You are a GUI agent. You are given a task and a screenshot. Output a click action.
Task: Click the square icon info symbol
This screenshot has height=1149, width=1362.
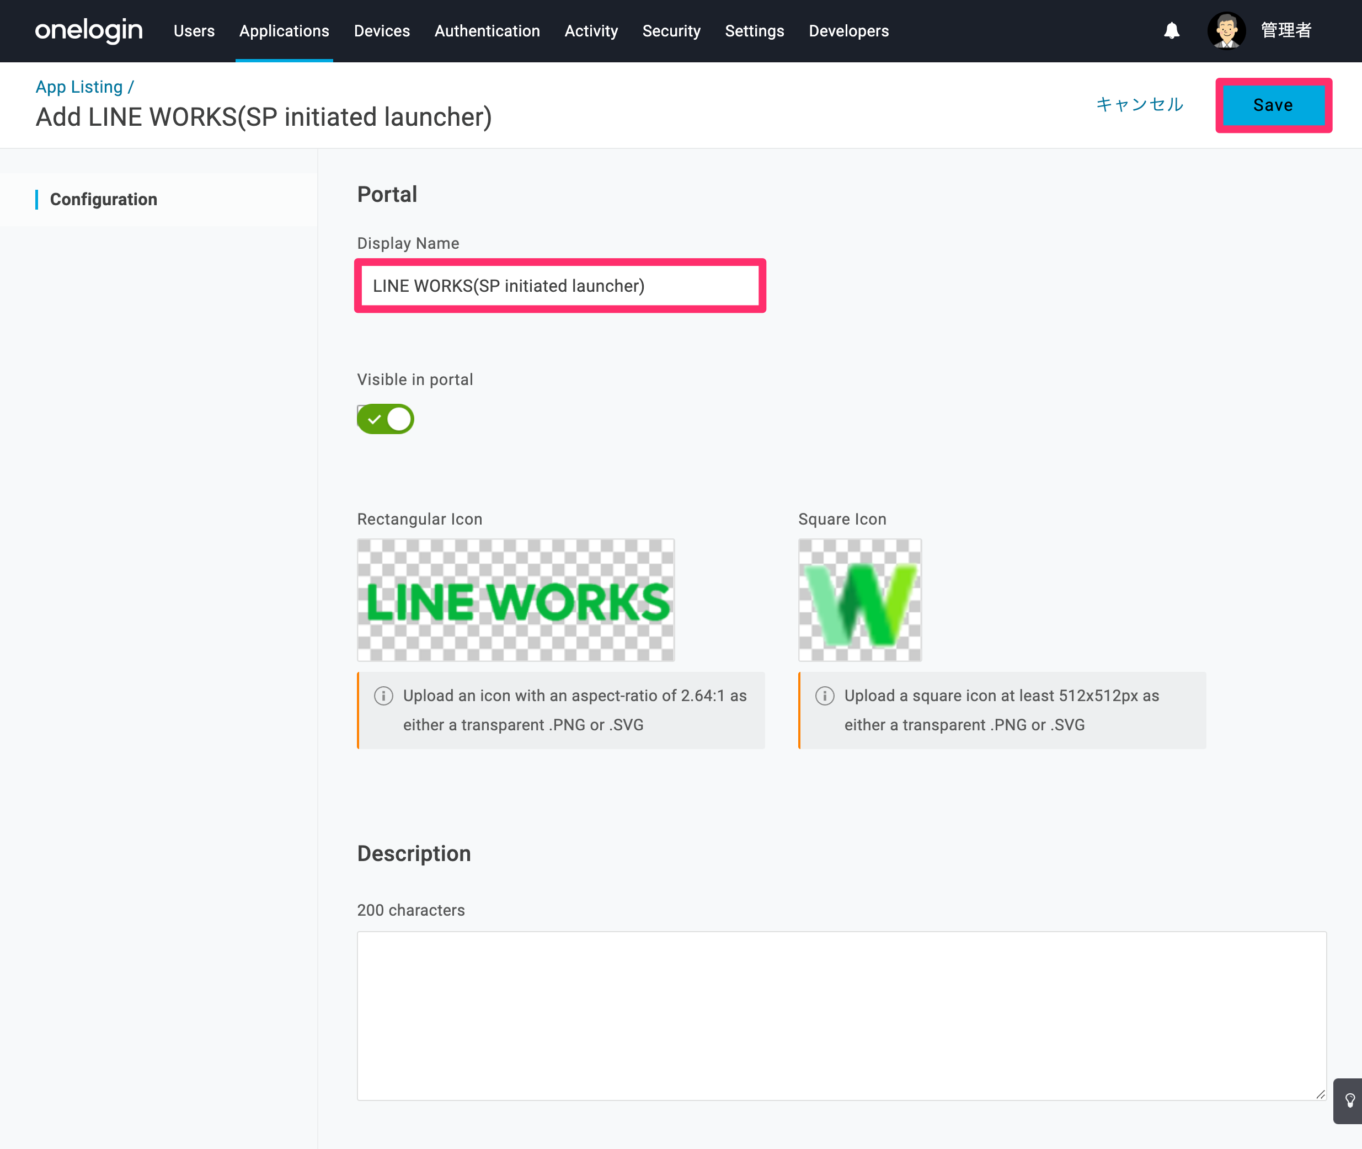[x=825, y=696]
